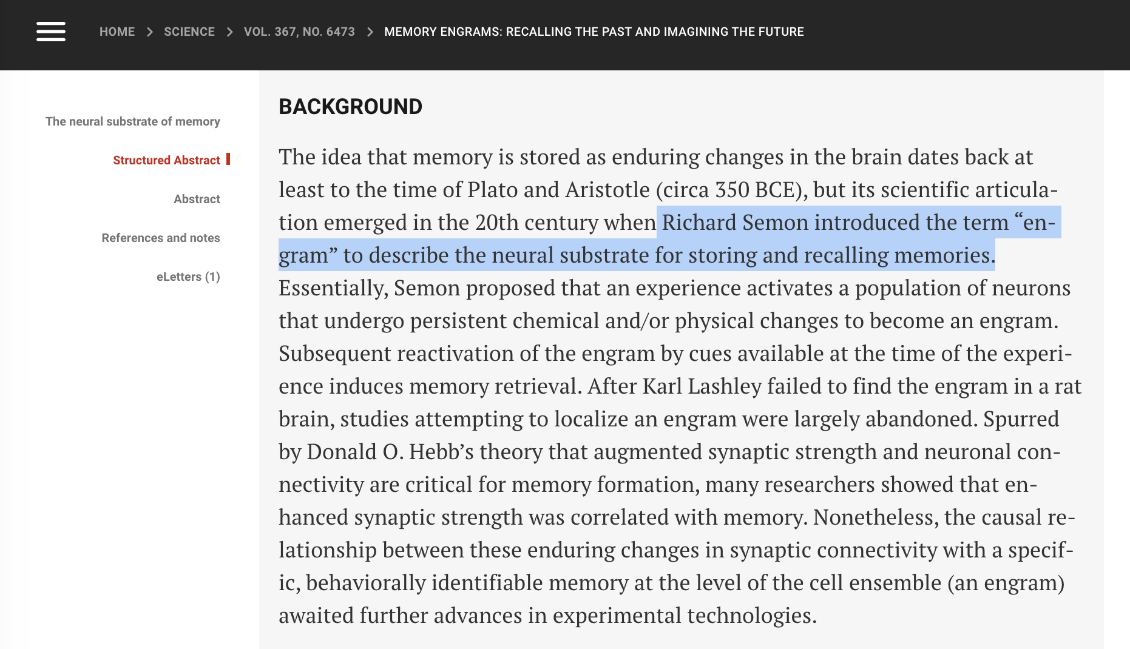The image size is (1130, 649).
Task: Click the BACKGROUND heading
Action: coord(350,107)
